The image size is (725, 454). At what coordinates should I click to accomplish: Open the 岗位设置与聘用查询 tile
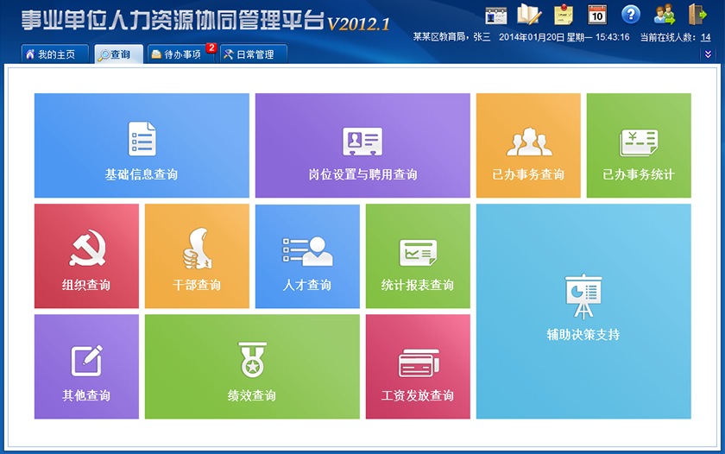[362, 146]
